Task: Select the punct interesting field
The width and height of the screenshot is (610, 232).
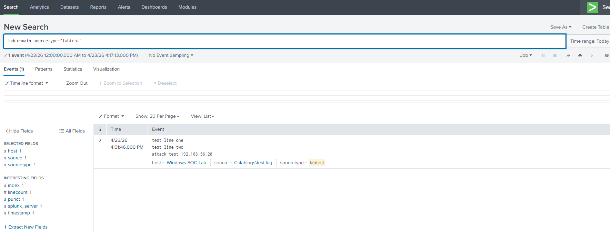Action: pyautogui.click(x=14, y=199)
